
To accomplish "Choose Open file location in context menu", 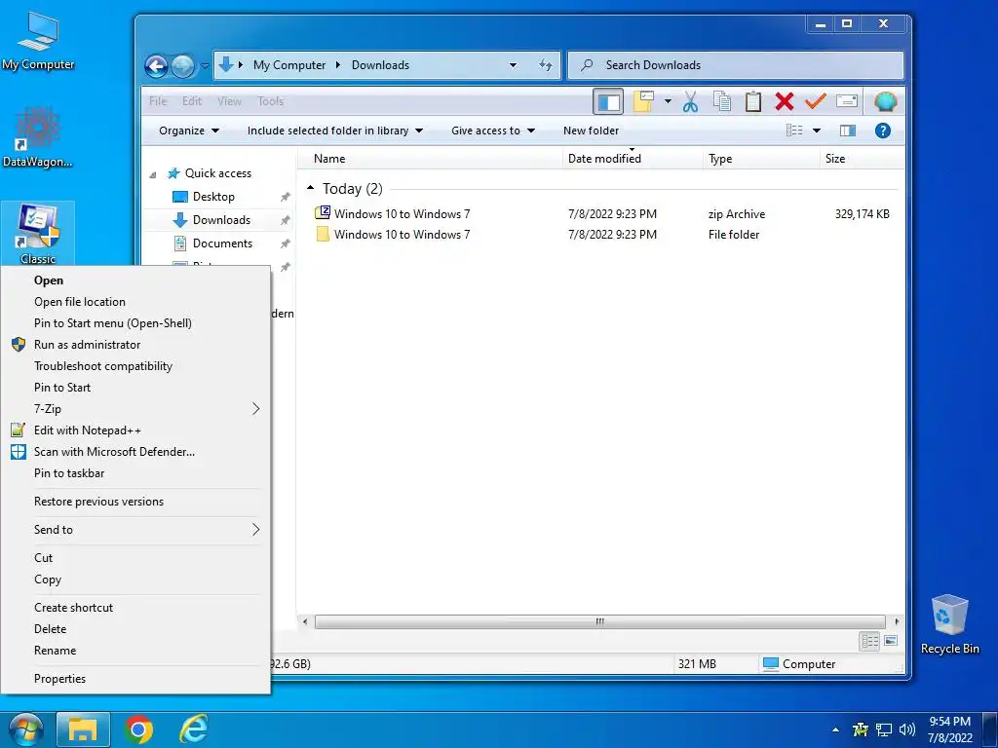I will (x=135, y=302).
